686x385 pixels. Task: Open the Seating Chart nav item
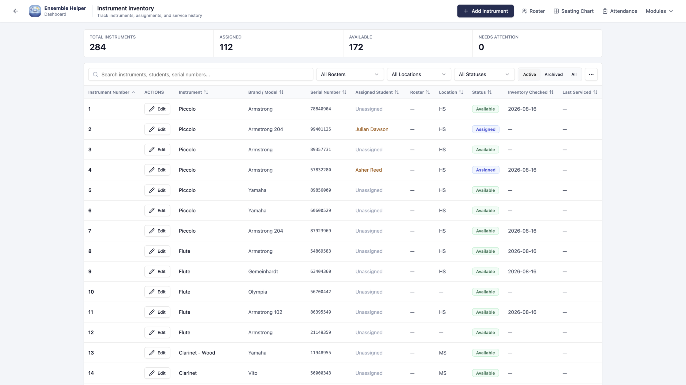(x=573, y=11)
